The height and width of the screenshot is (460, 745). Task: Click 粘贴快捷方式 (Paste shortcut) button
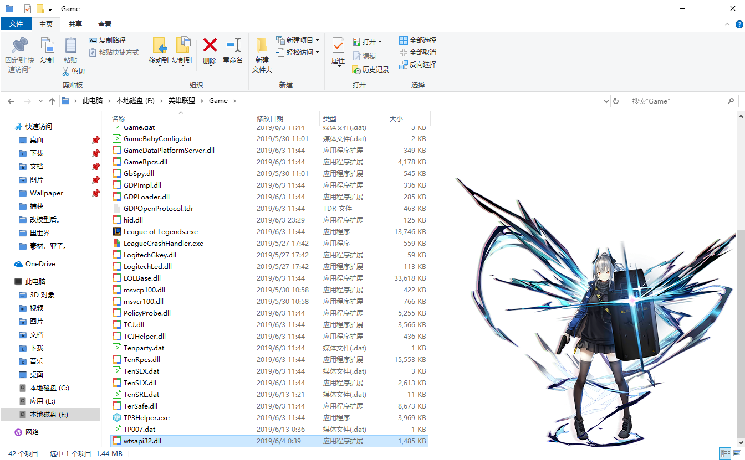point(114,53)
